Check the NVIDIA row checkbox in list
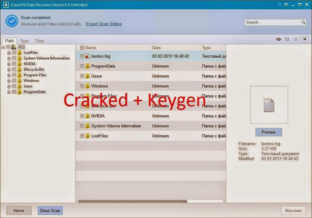This screenshot has height=218, width=312. tap(82, 116)
